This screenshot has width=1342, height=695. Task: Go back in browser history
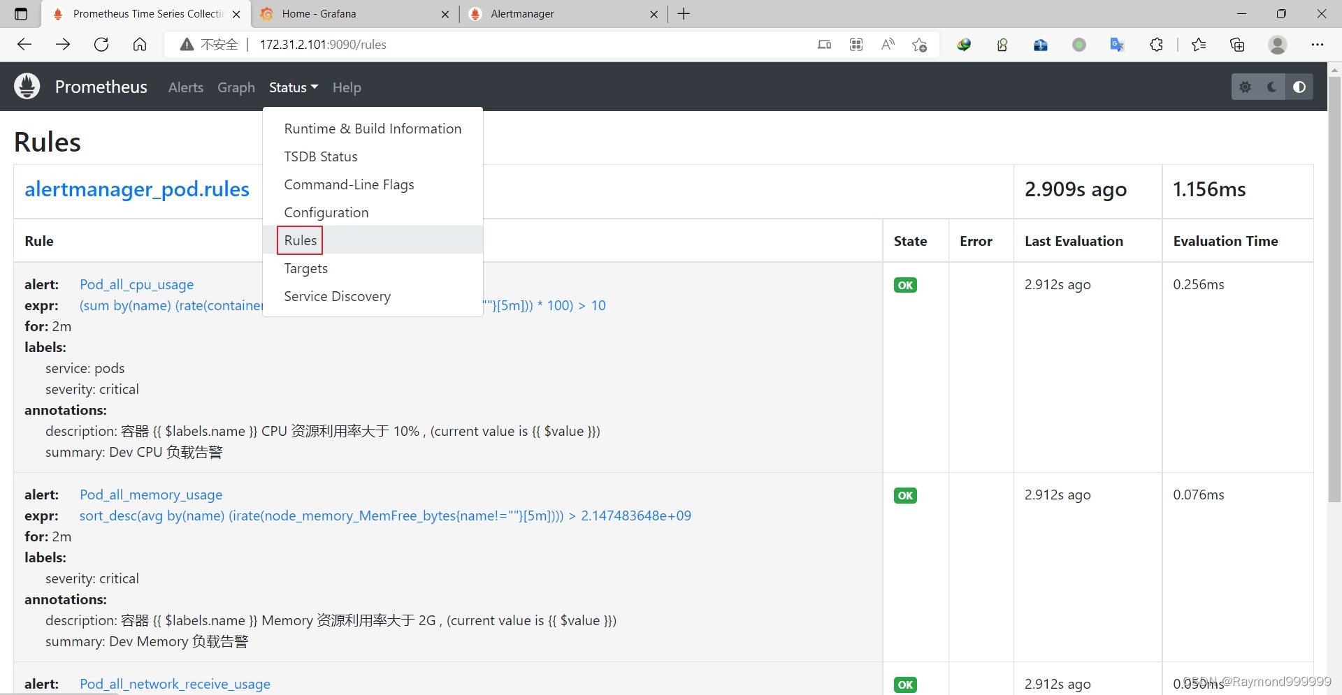[x=24, y=45]
